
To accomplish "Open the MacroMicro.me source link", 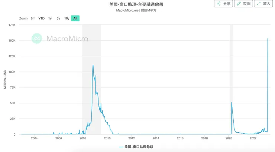I will 127,10.
